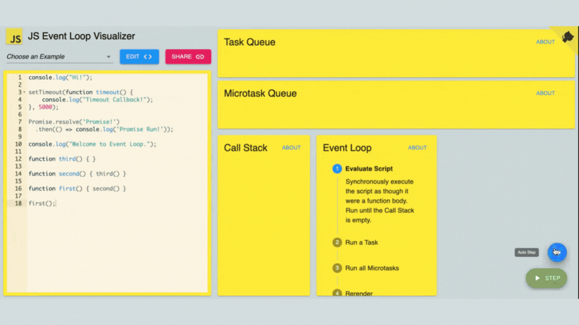The width and height of the screenshot is (579, 325).
Task: Click the 'Call Stack' heading
Action: click(246, 148)
